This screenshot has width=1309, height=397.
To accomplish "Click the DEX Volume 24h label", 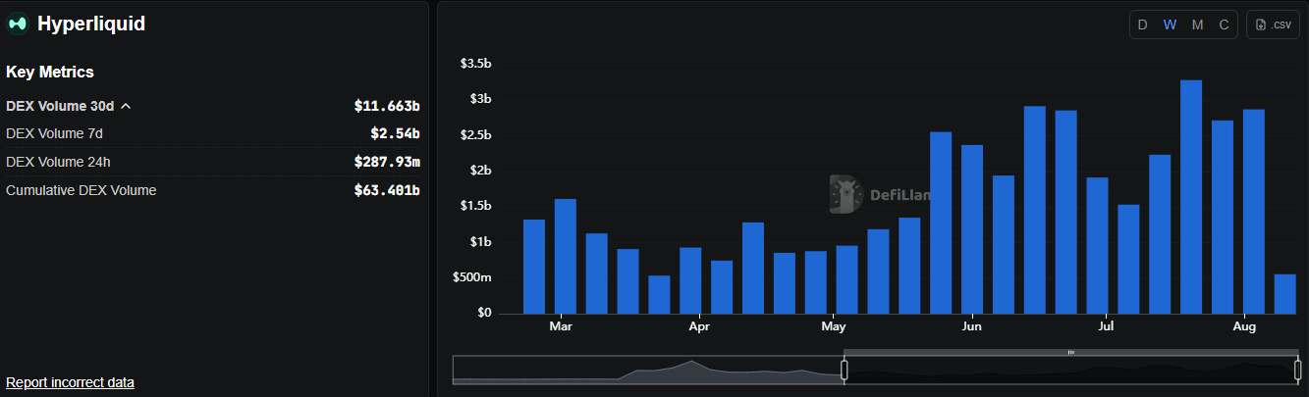I will (x=58, y=162).
